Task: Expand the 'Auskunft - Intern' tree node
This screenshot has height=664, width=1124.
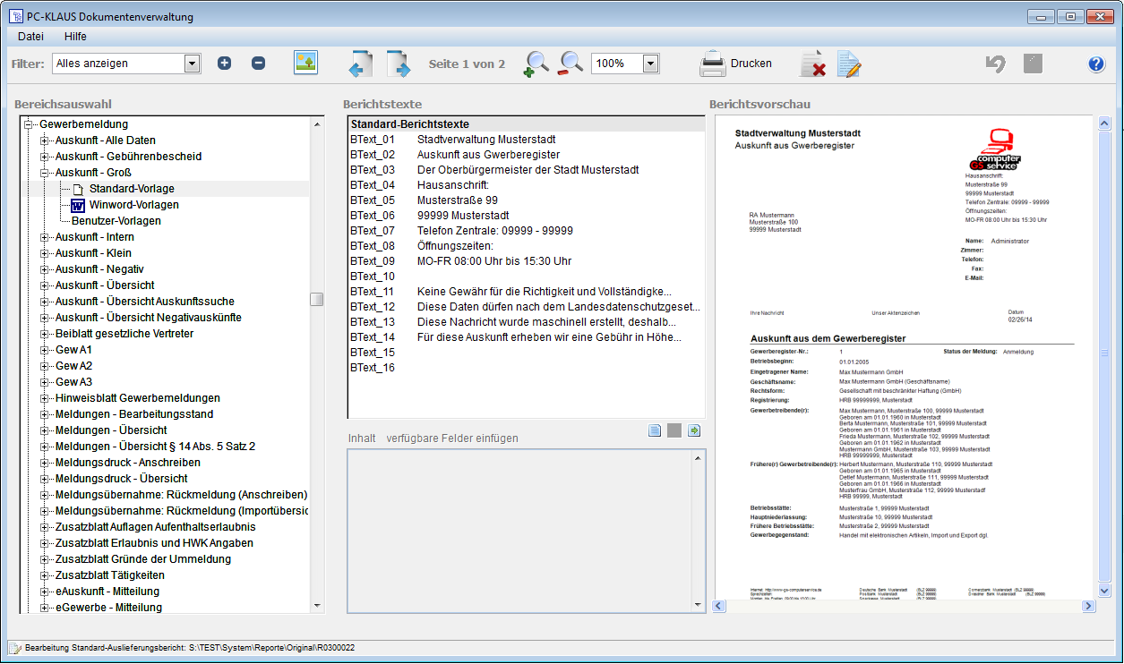Action: tap(45, 237)
